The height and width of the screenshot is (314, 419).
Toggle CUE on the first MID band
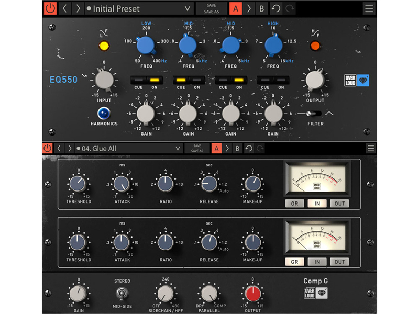[181, 80]
